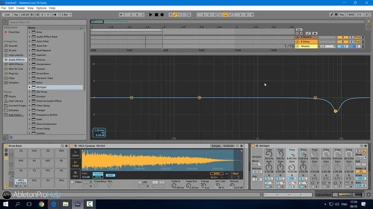Image resolution: width=373 pixels, height=209 pixels.
Task: Toggle the EQ Eight device activator
Action: coord(253,146)
